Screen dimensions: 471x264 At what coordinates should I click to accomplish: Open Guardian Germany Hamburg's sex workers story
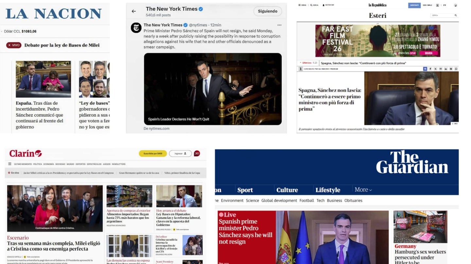click(420, 255)
